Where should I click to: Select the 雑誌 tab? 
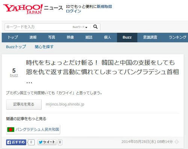coord(89,38)
